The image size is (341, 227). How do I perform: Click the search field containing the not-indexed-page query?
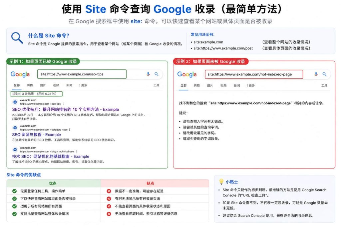(254, 74)
